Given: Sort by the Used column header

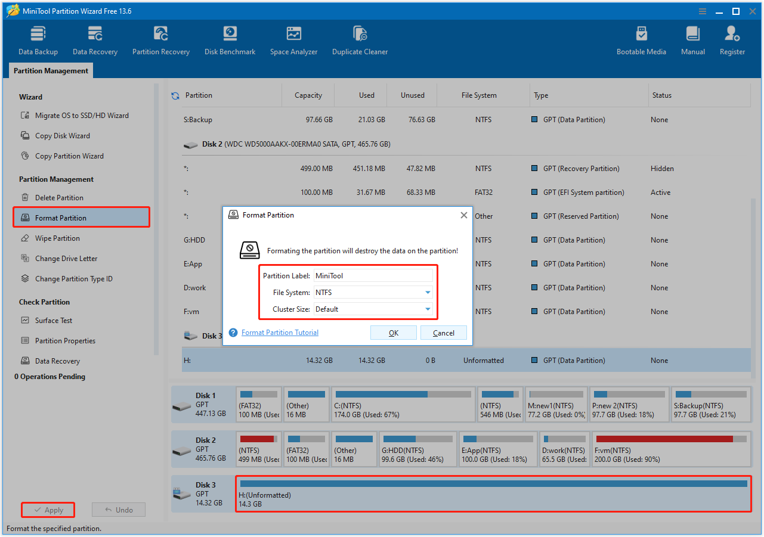Looking at the screenshot, I should tap(361, 95).
